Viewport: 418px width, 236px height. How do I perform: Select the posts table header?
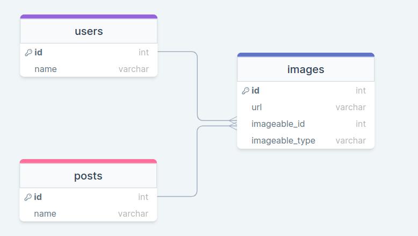tap(88, 176)
